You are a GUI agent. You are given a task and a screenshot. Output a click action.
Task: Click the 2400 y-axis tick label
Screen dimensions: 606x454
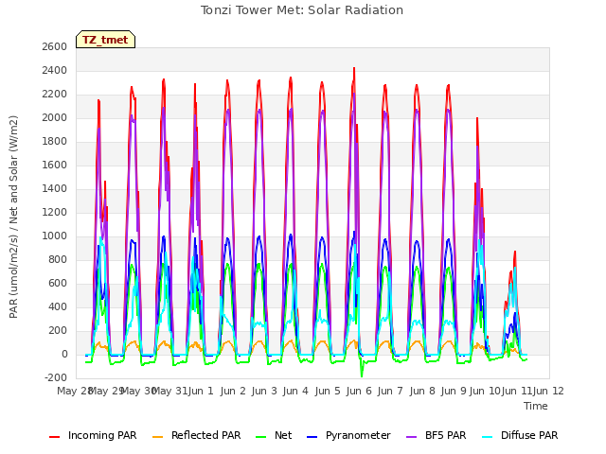(55, 71)
